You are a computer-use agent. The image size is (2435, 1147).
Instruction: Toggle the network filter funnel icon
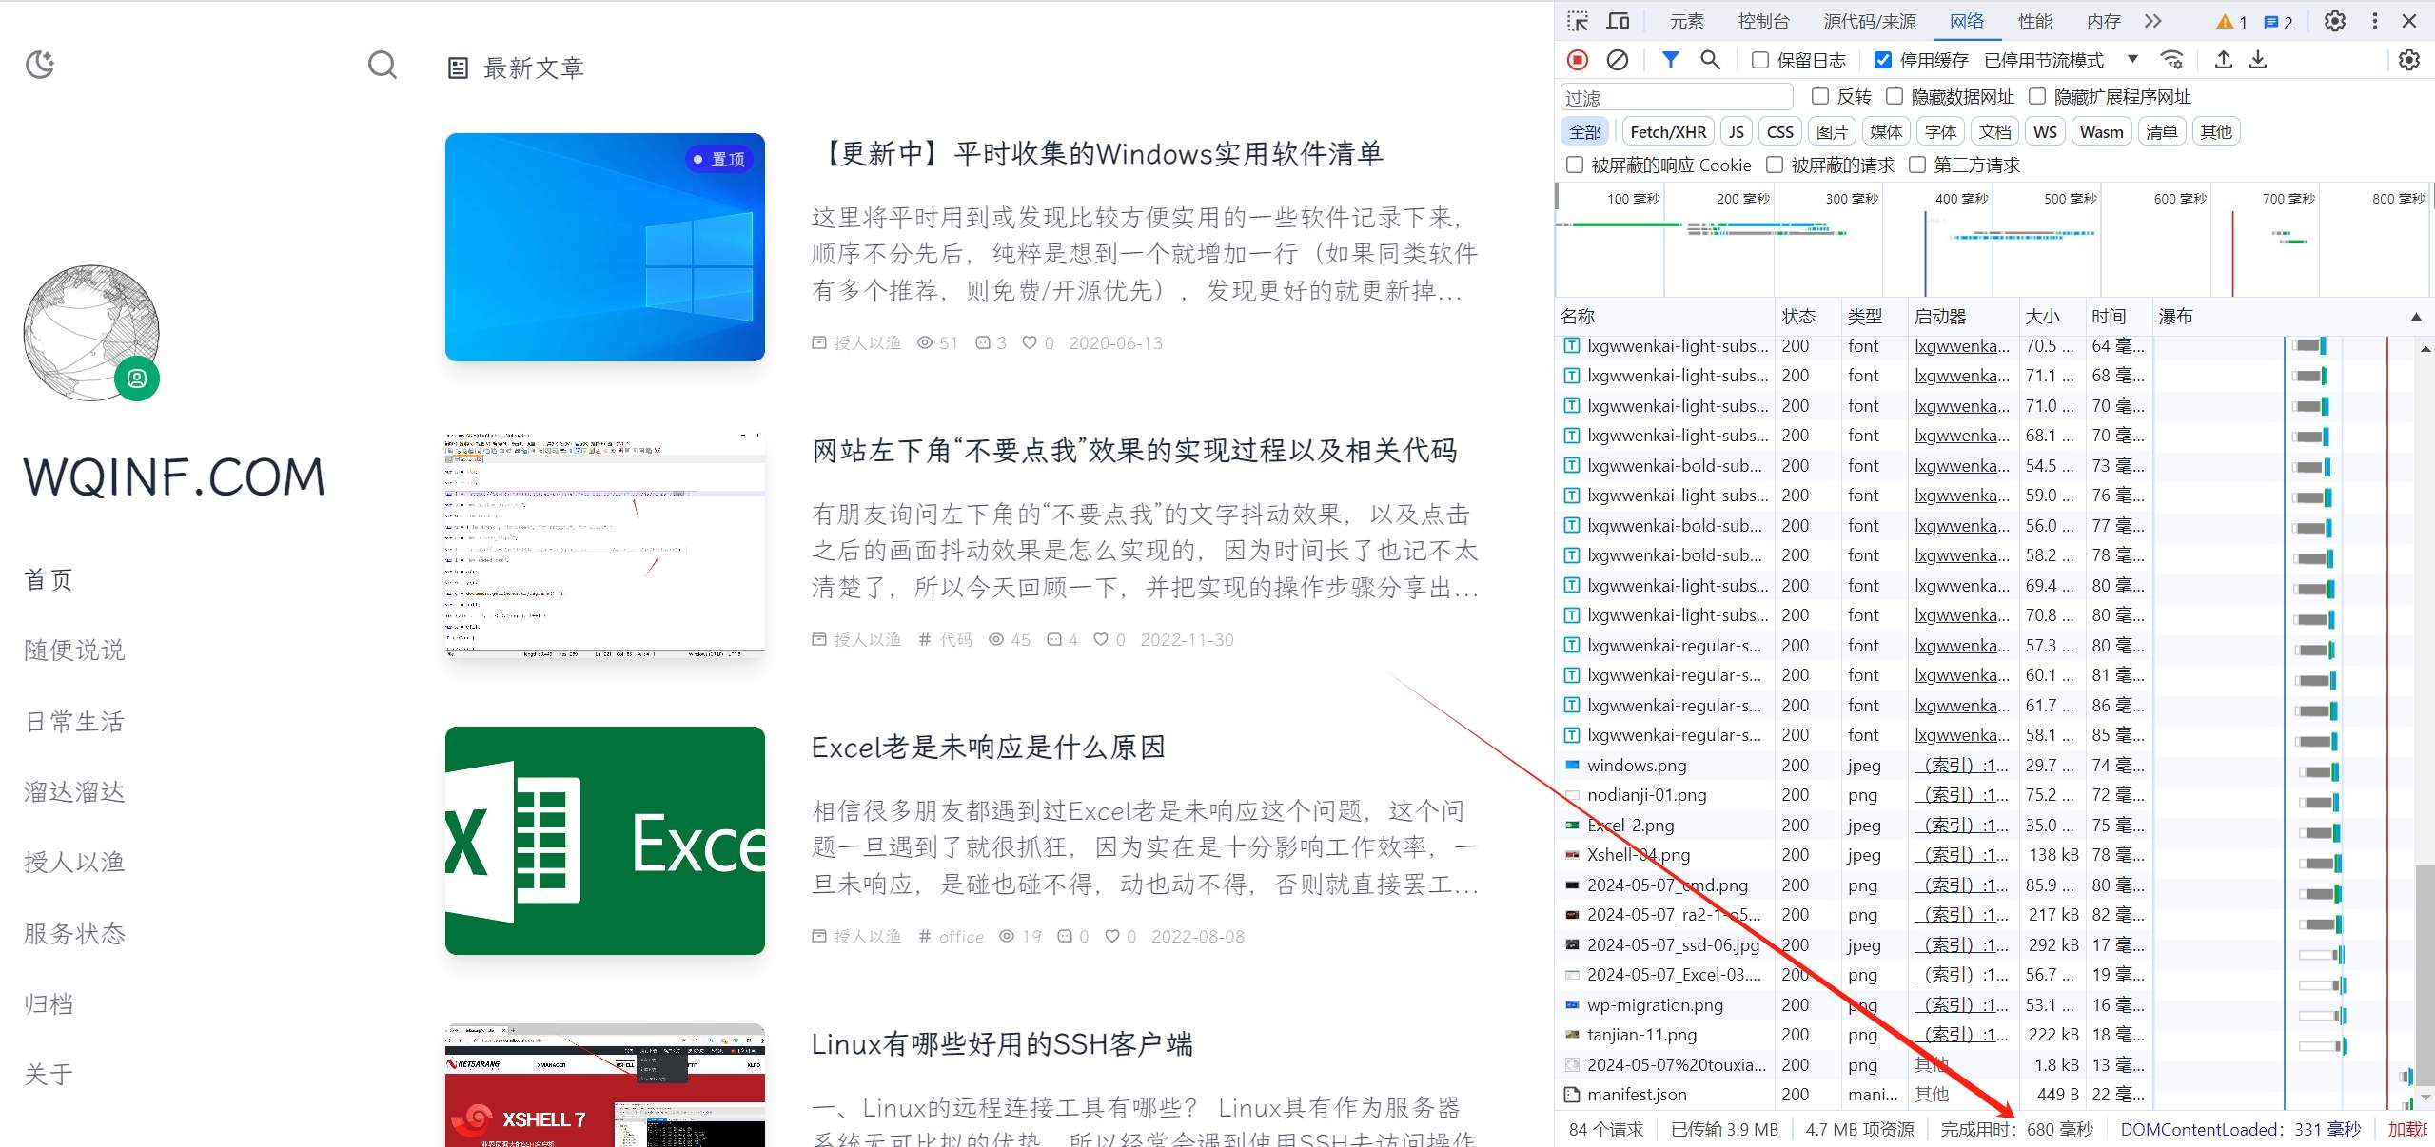[x=1670, y=60]
